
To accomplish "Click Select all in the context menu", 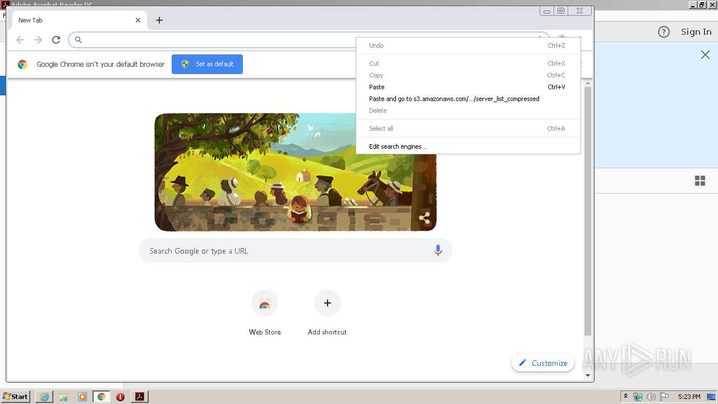I will [x=468, y=128].
